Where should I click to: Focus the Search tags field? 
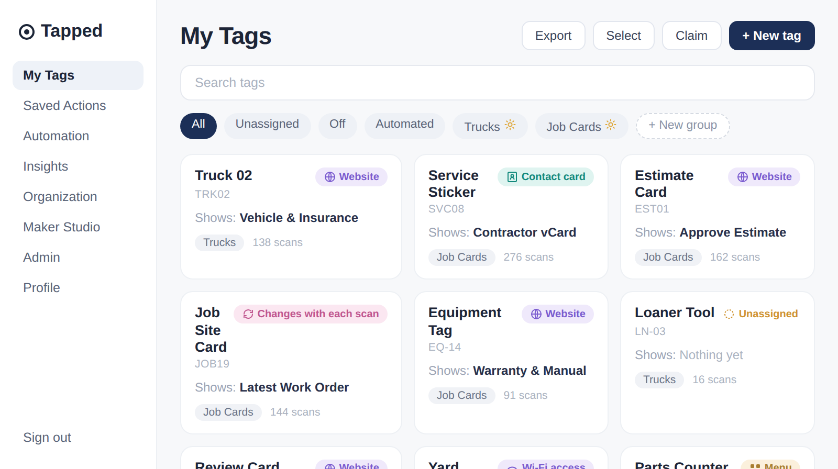point(498,83)
